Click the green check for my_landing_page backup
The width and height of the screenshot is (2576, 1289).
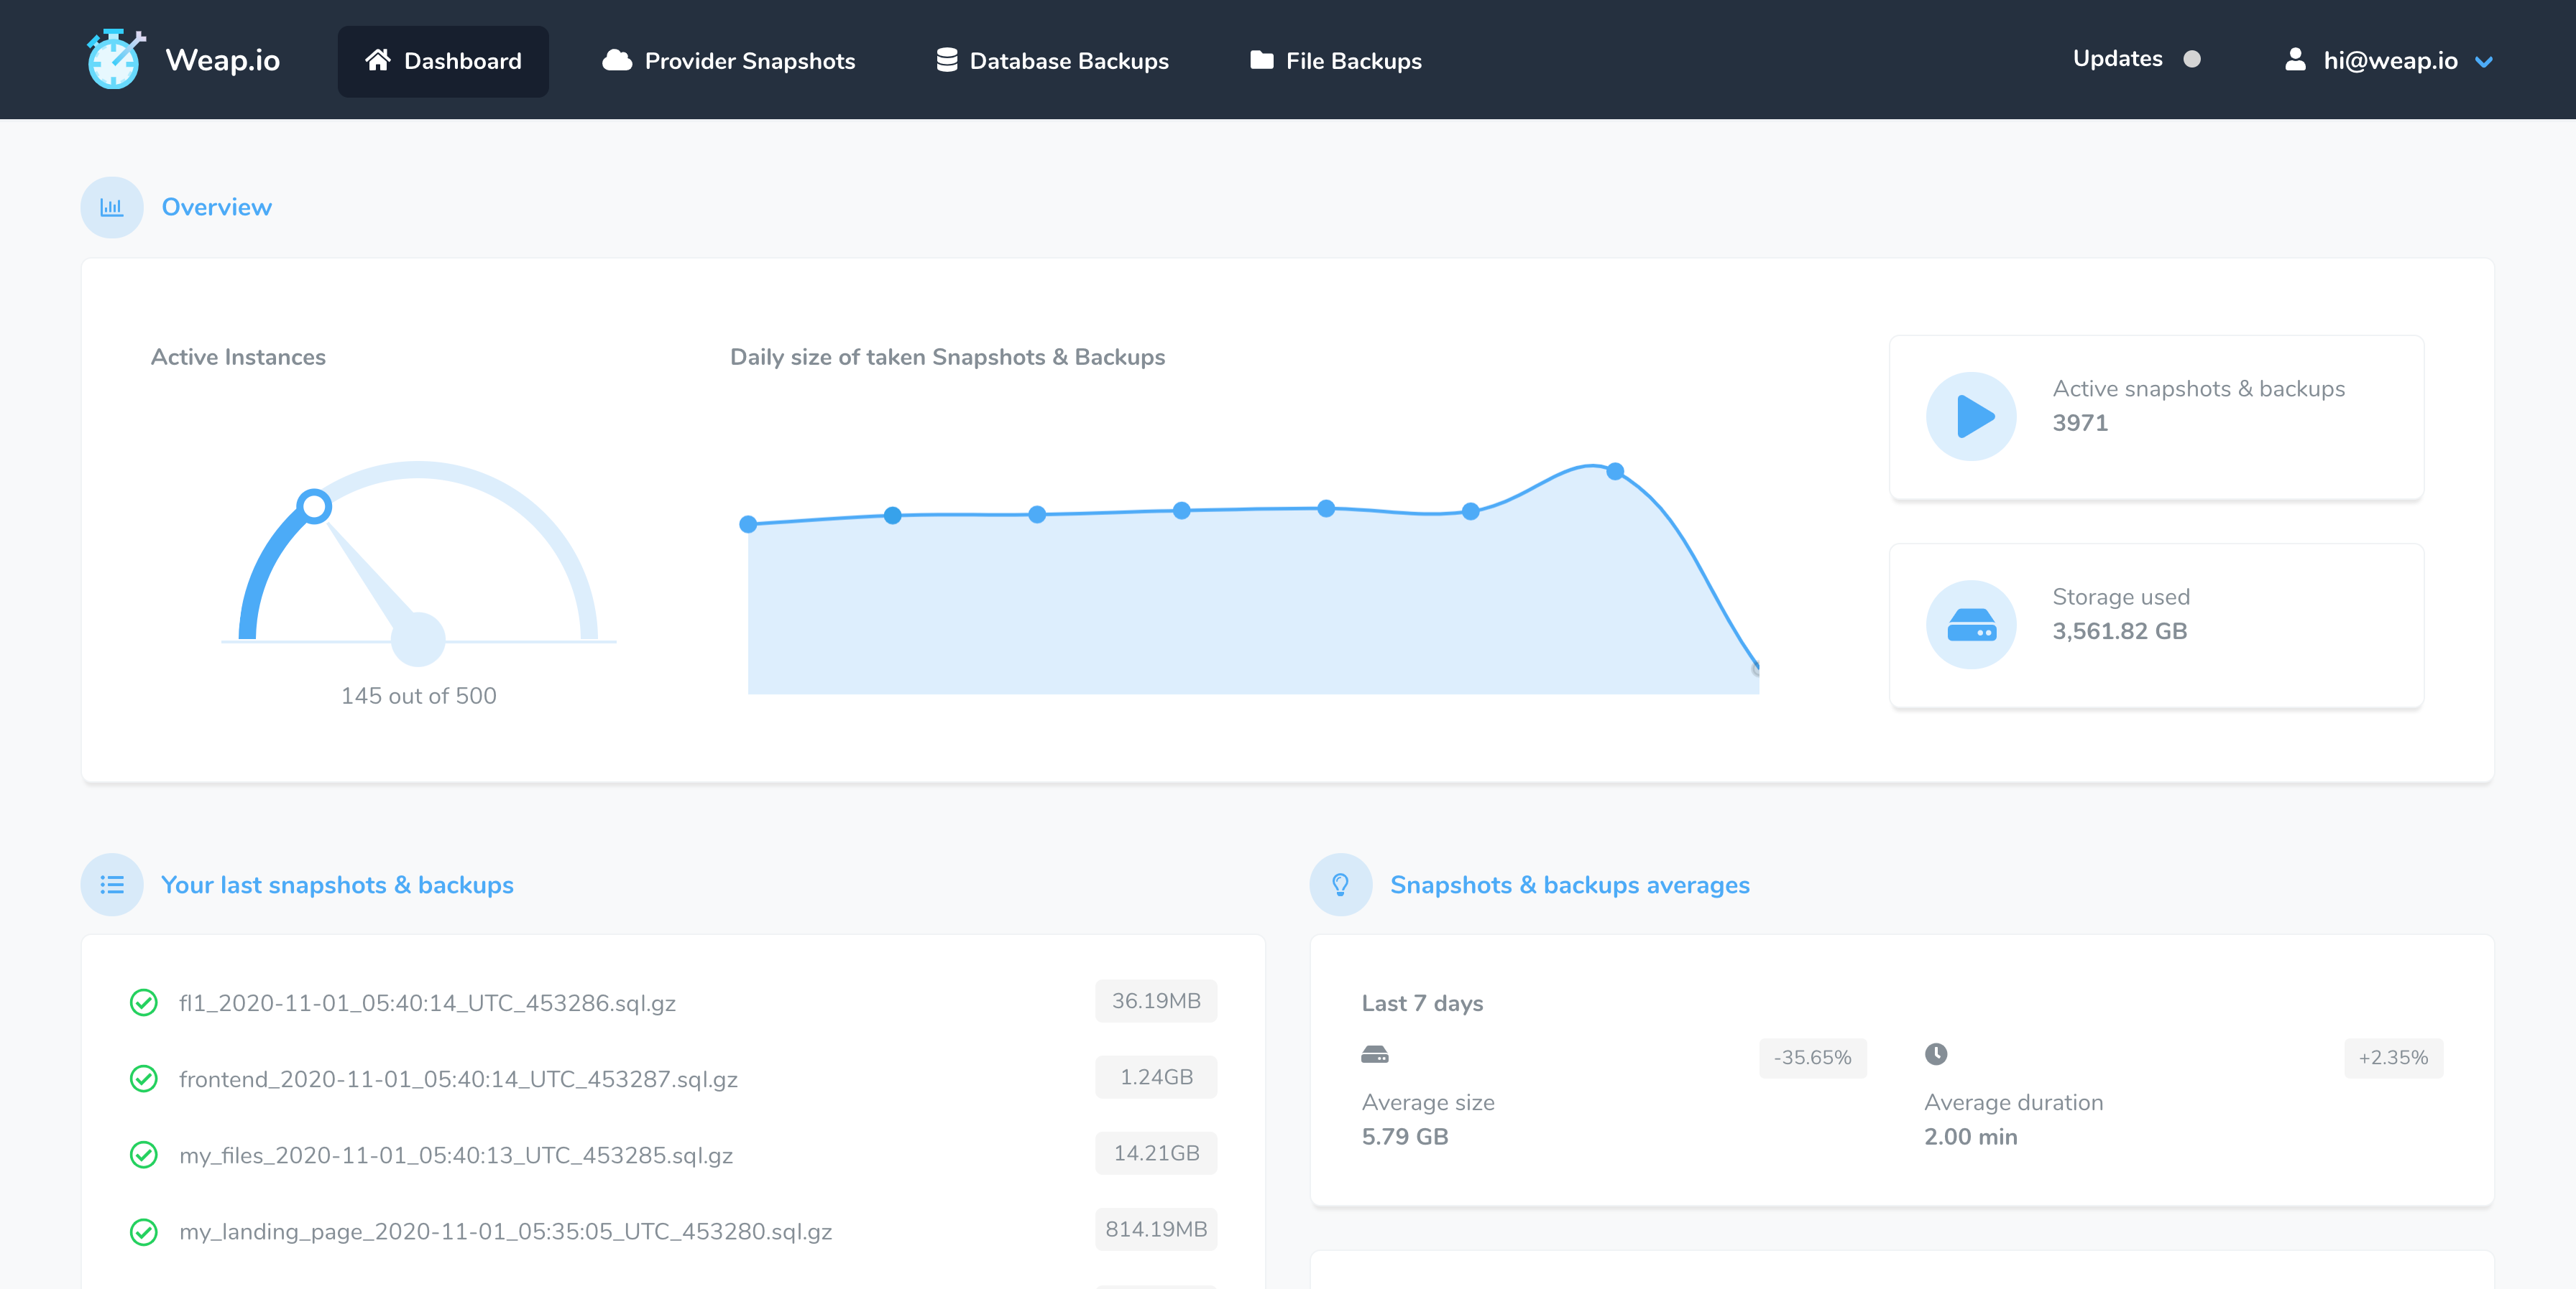click(144, 1231)
